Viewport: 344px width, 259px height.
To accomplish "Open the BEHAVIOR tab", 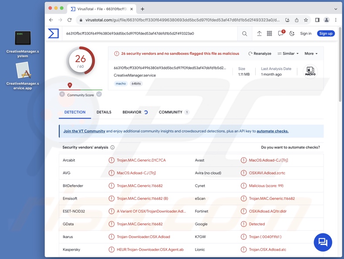I will tap(135, 112).
